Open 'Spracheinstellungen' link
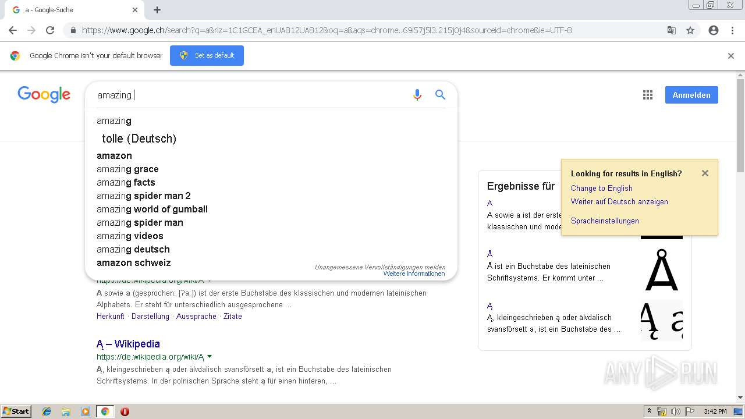 point(605,221)
